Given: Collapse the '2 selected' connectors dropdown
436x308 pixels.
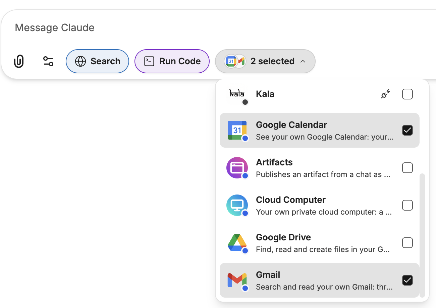Looking at the screenshot, I should point(265,61).
